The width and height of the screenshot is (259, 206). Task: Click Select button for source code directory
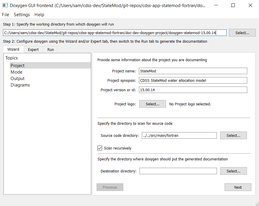(x=233, y=135)
